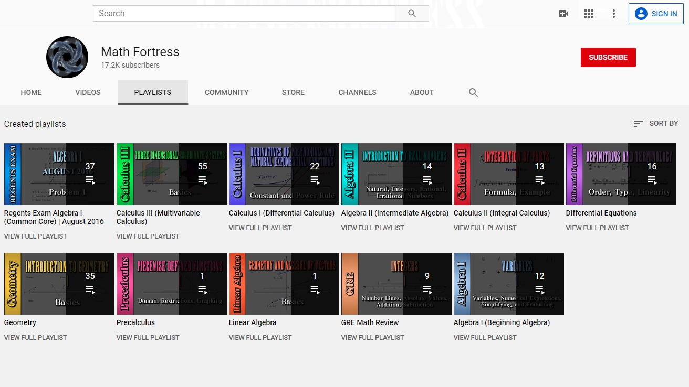Screen dimensions: 689x387
Task: Click the Calculus II (Integral Calculus) title
Action: 502,213
